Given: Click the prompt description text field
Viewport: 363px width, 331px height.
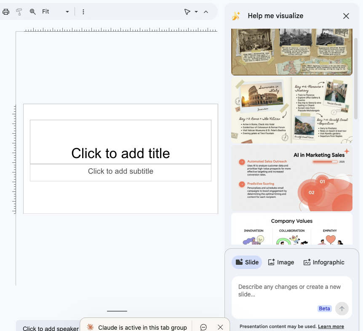Looking at the screenshot, I should point(291,291).
